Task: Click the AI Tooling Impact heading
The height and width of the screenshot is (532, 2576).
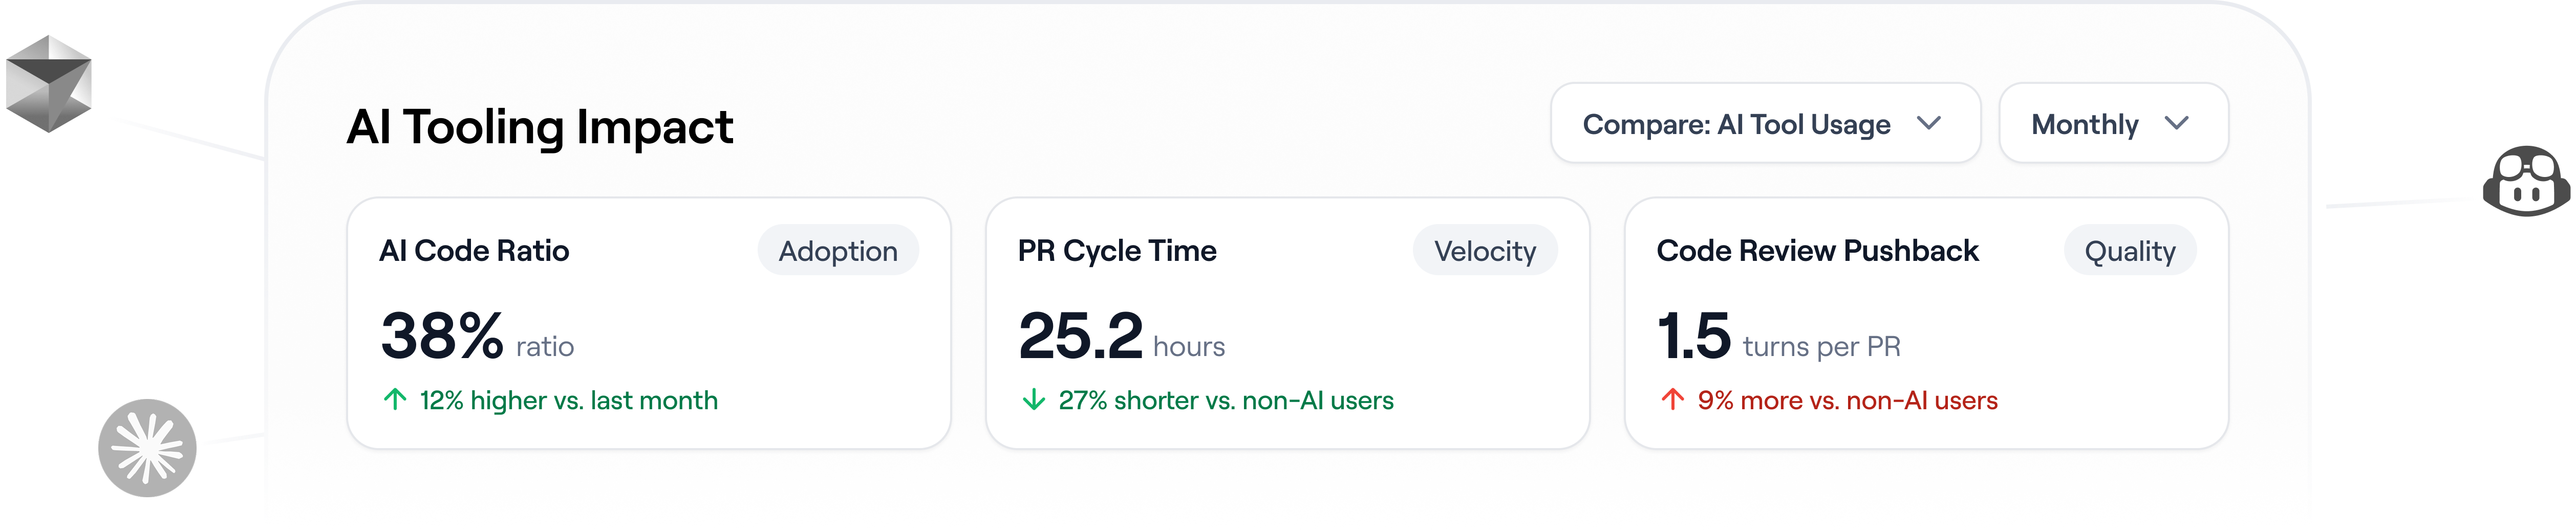Action: [x=540, y=127]
